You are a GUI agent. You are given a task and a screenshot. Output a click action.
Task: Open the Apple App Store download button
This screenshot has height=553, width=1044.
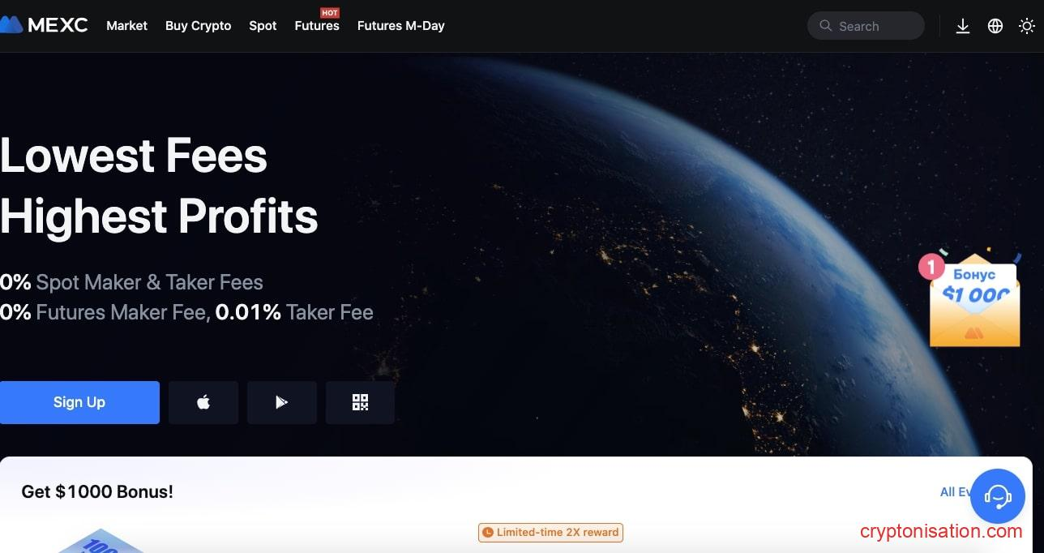203,402
